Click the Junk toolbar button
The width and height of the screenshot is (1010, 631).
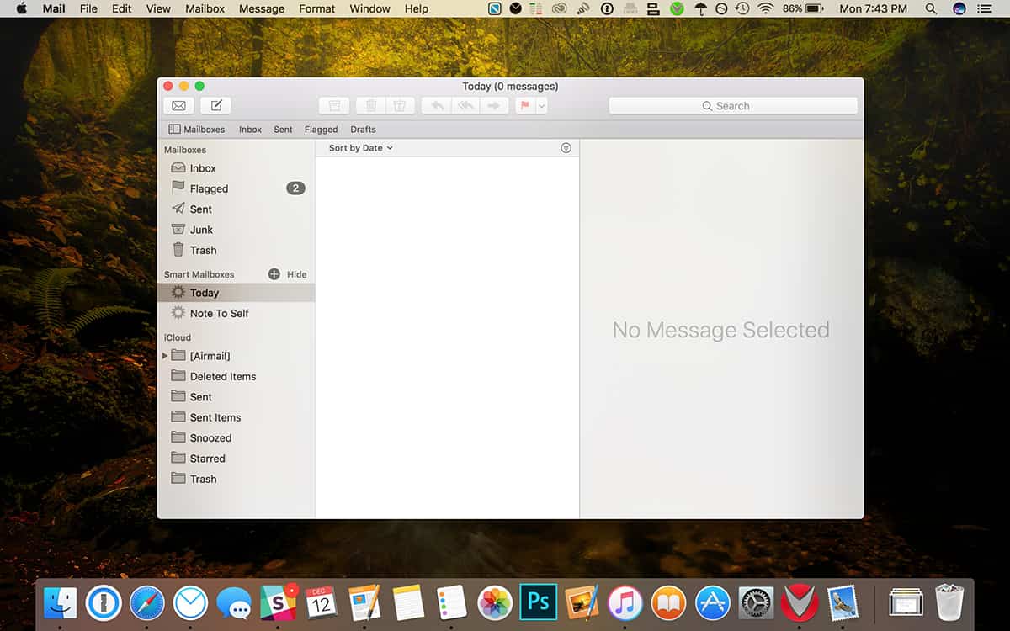click(x=400, y=106)
